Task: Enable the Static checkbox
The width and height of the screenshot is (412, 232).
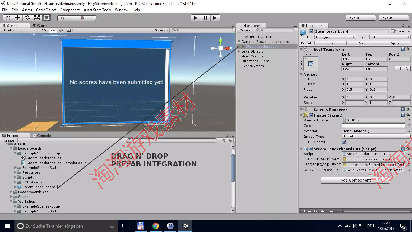Action: point(393,31)
